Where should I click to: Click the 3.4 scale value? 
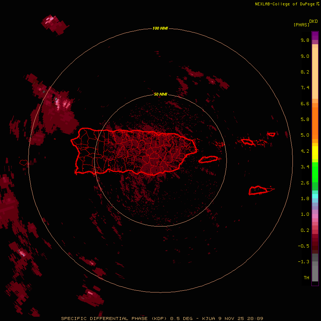point(305,167)
